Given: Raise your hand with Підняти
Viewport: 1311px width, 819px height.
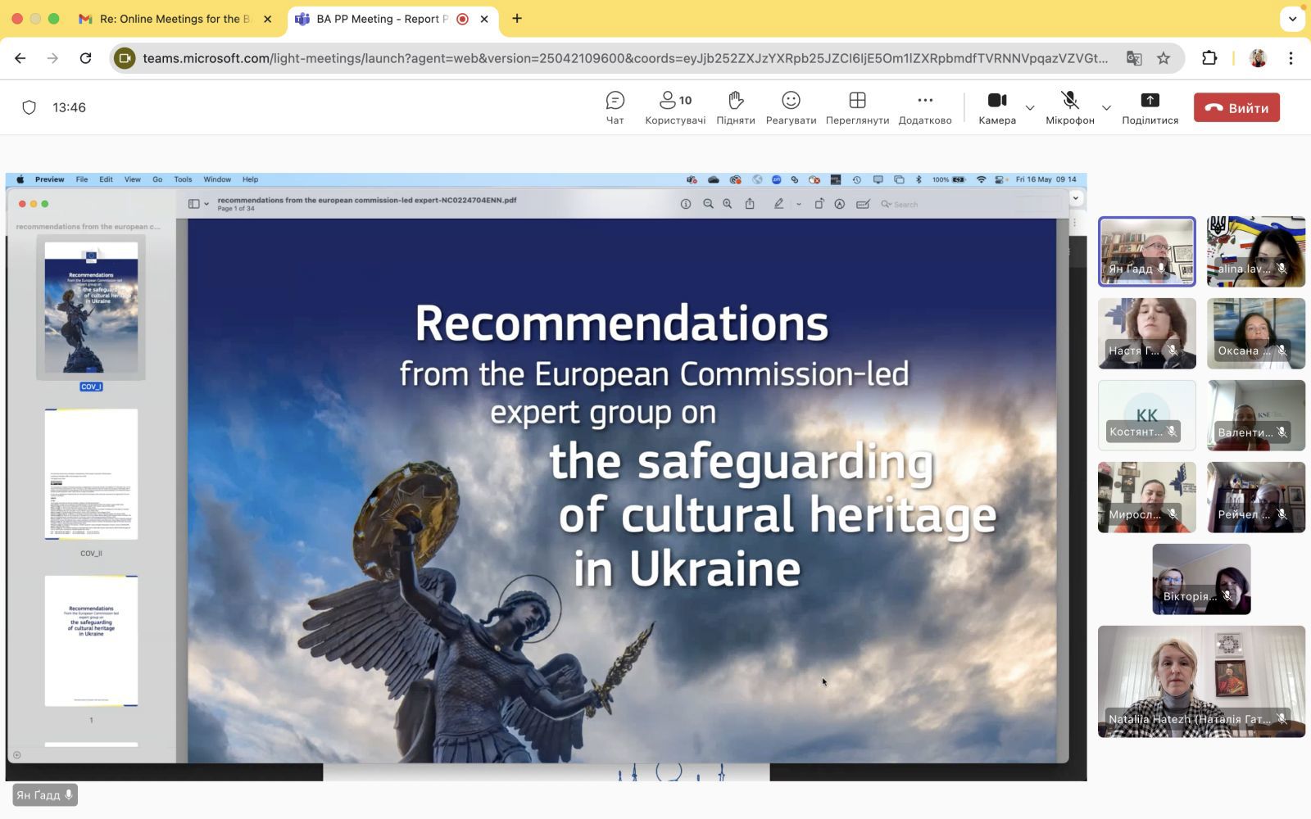Looking at the screenshot, I should 736,108.
